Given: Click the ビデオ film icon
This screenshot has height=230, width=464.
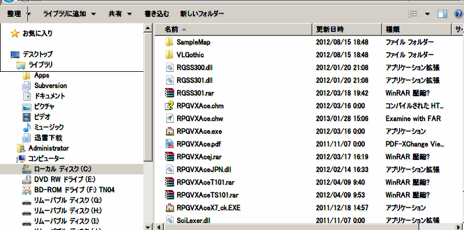Looking at the screenshot, I should (27, 117).
